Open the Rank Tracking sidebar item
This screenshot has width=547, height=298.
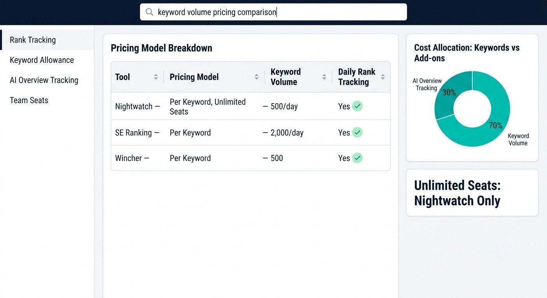pos(47,40)
